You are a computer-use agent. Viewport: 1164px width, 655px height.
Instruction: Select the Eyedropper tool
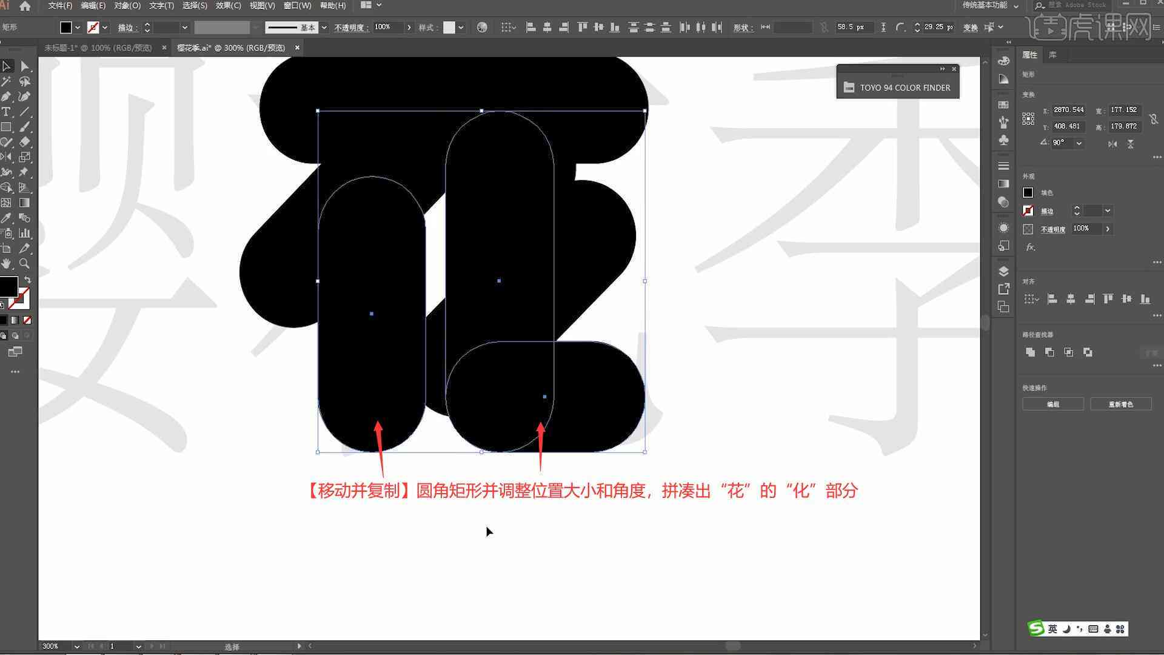click(7, 218)
